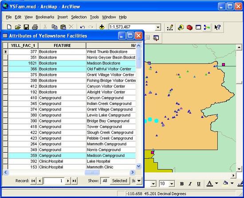Open the View menu
The width and height of the screenshot is (244, 198).
click(x=29, y=17)
